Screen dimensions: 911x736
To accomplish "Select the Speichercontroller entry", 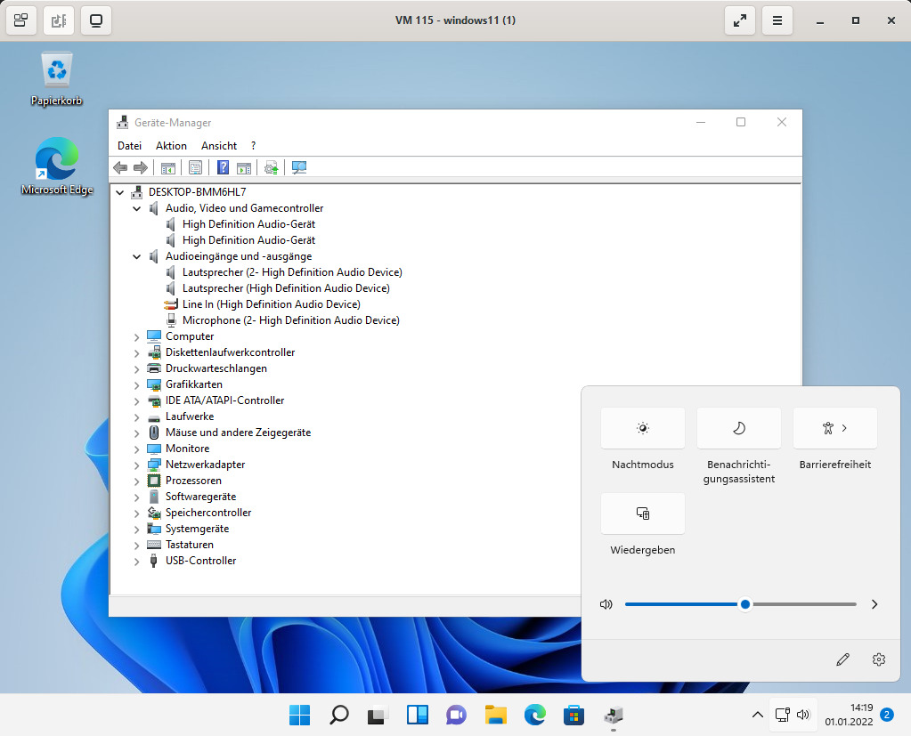I will click(x=208, y=514).
